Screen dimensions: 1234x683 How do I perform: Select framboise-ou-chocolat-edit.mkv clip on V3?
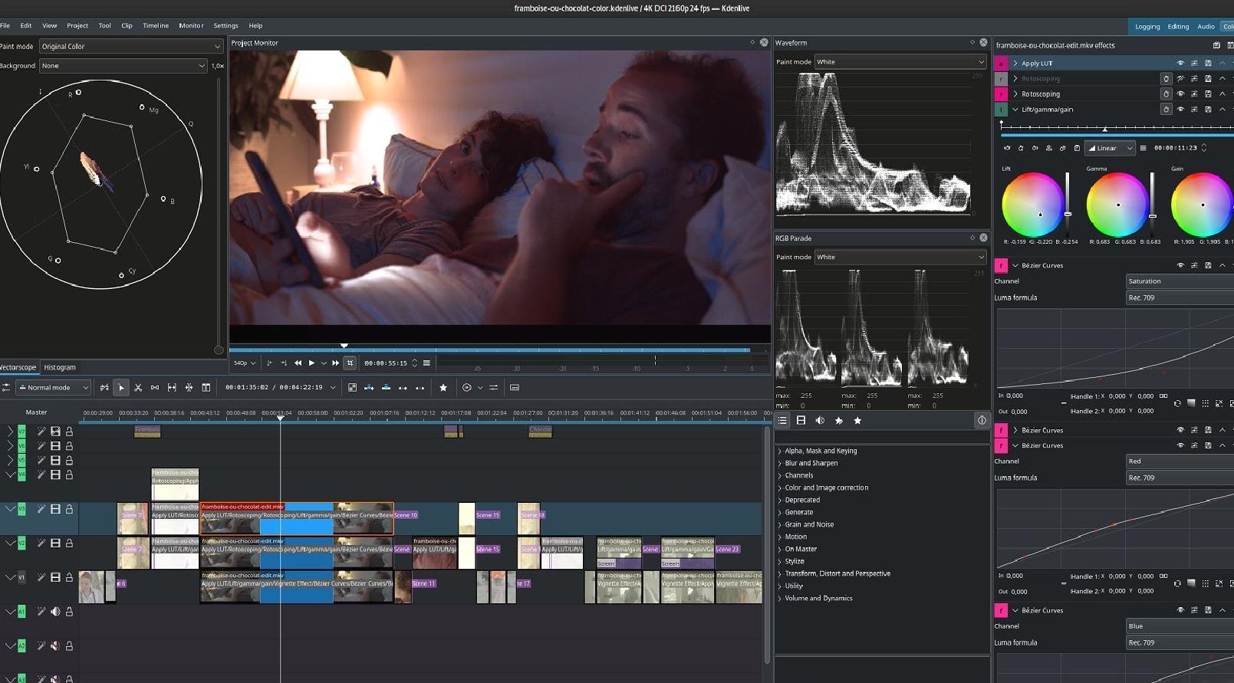tap(296, 518)
